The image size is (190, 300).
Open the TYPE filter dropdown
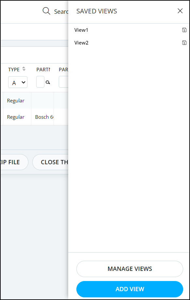tap(18, 82)
